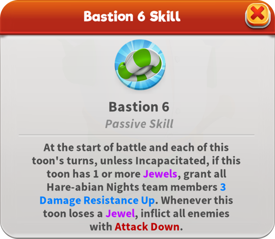Click the horizontal divider under Passive Skill

(x=137, y=135)
